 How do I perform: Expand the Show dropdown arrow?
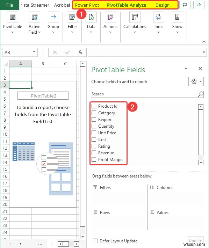coord(177,32)
